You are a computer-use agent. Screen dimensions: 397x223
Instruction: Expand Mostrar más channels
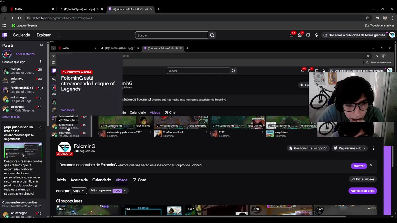[x=11, y=117]
